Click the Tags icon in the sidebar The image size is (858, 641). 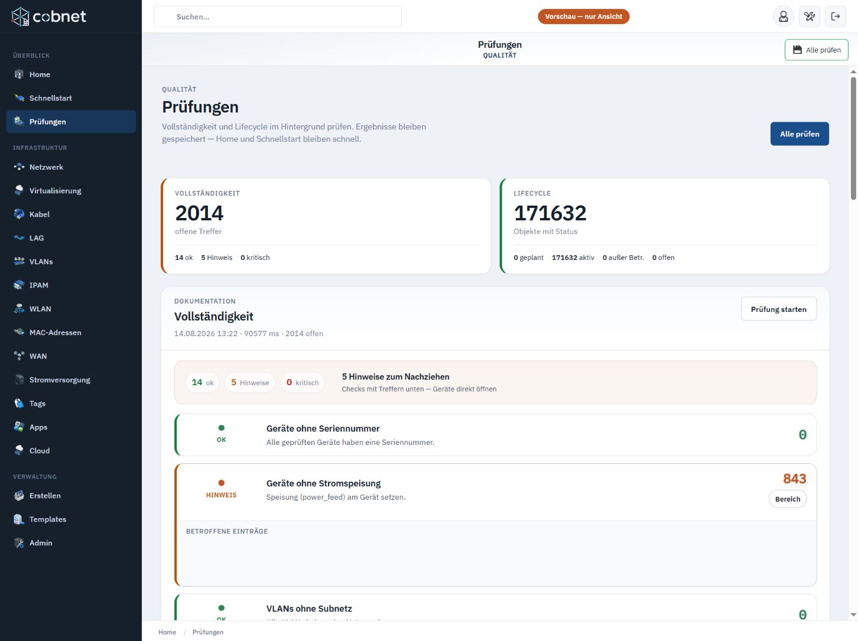tap(19, 404)
